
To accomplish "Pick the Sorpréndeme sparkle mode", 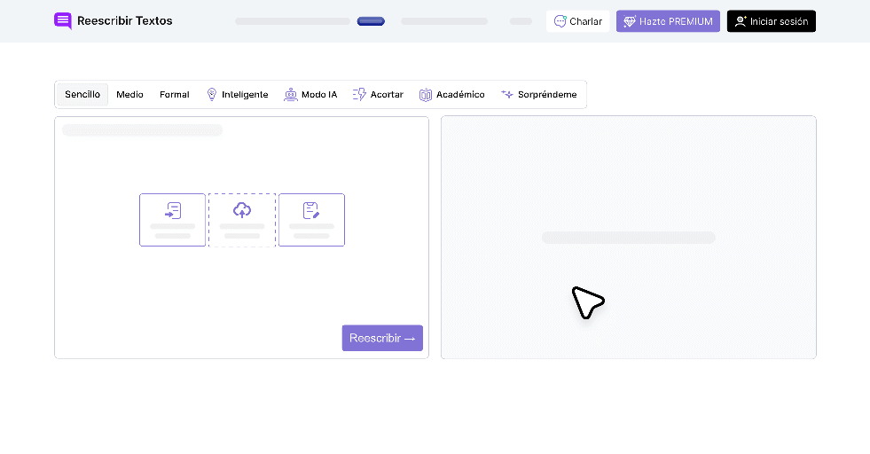I will point(538,94).
